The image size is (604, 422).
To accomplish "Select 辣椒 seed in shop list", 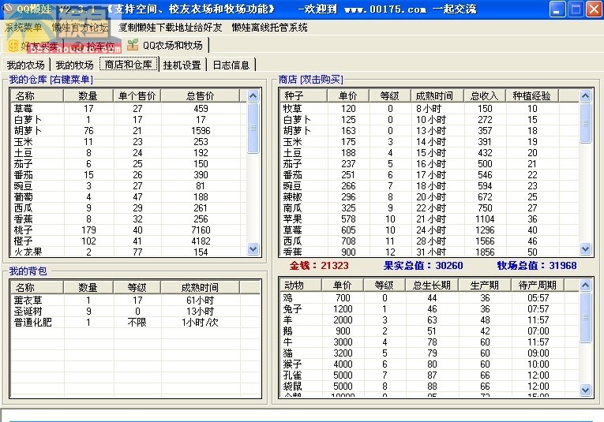I will (430, 197).
